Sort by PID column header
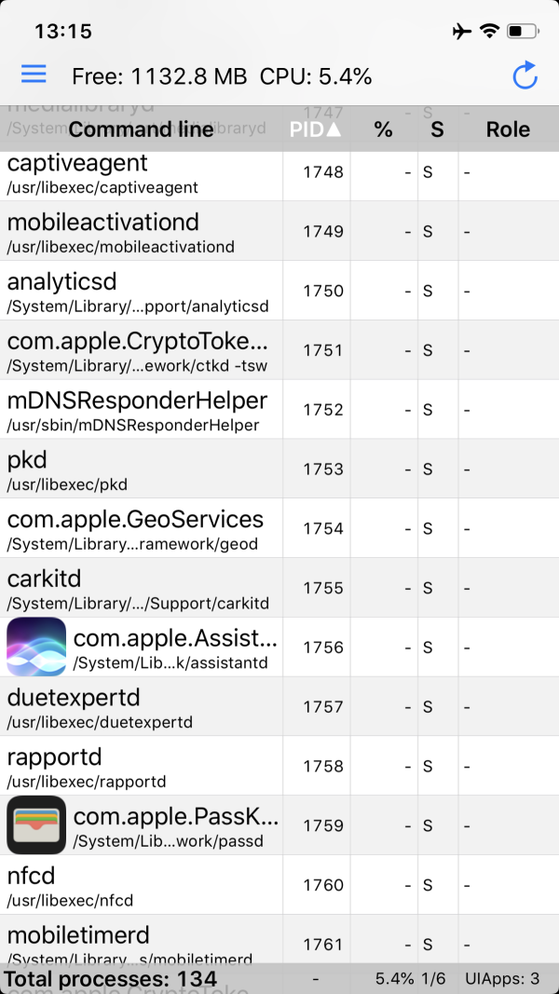This screenshot has width=559, height=994. point(316,129)
